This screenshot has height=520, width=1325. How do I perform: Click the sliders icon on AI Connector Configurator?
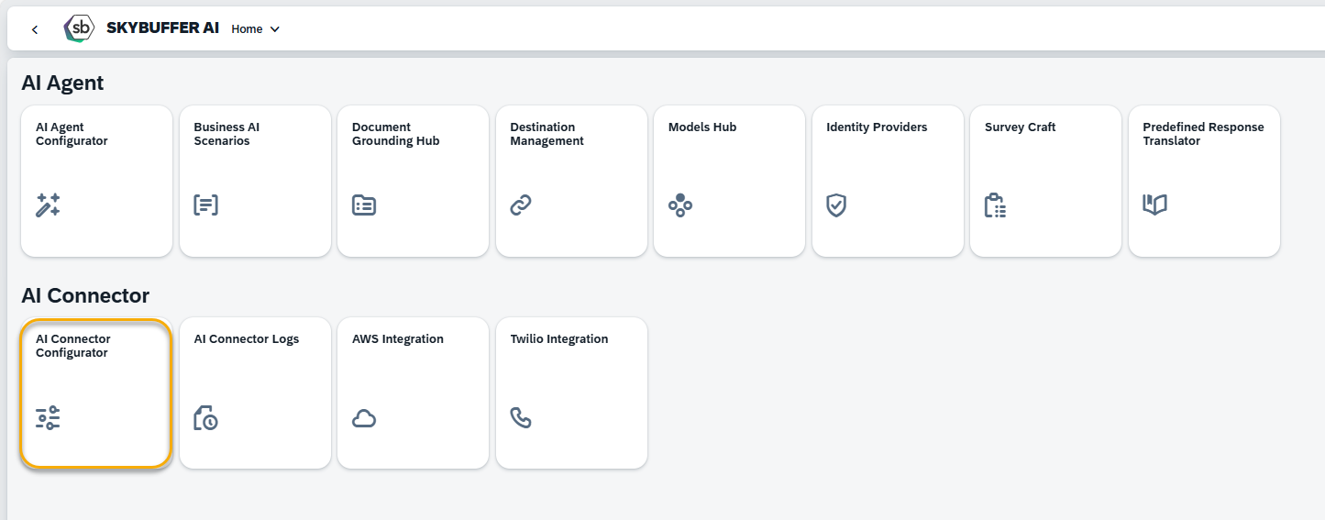click(x=48, y=418)
